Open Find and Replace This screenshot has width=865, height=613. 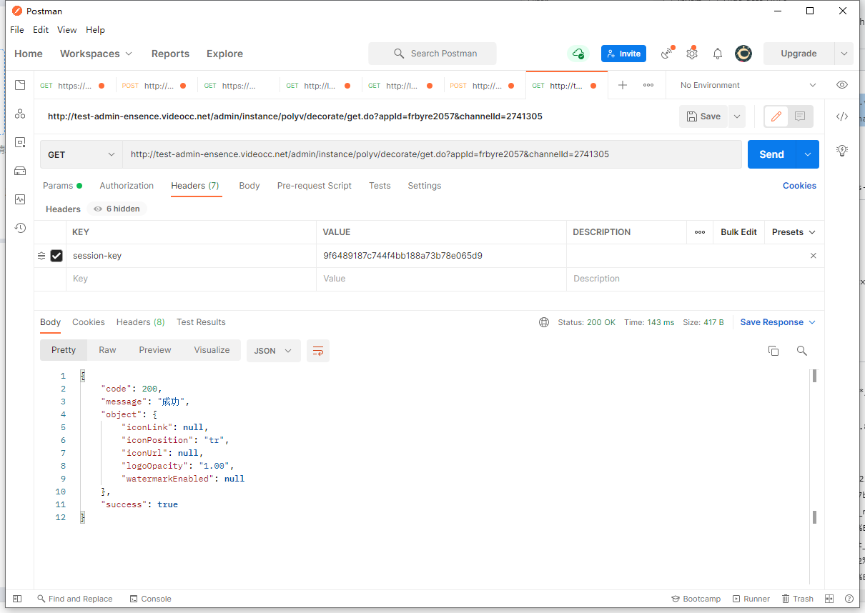75,599
